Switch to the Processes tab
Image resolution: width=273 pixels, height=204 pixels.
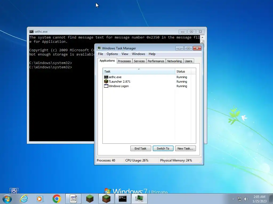124,61
